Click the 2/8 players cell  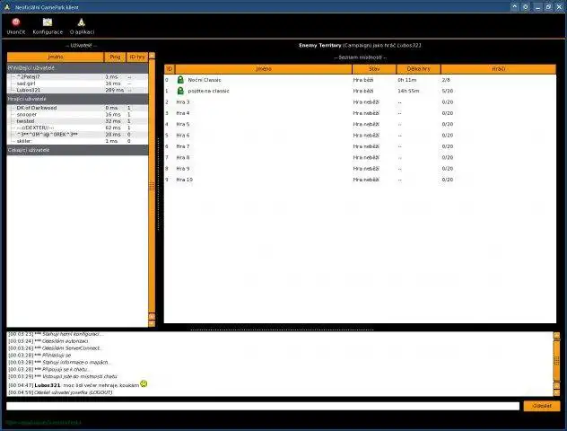click(446, 80)
